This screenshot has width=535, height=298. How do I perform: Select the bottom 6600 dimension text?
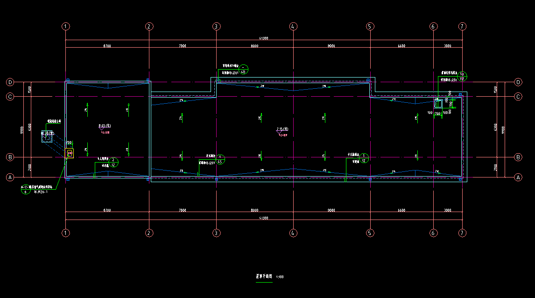[x=401, y=211]
